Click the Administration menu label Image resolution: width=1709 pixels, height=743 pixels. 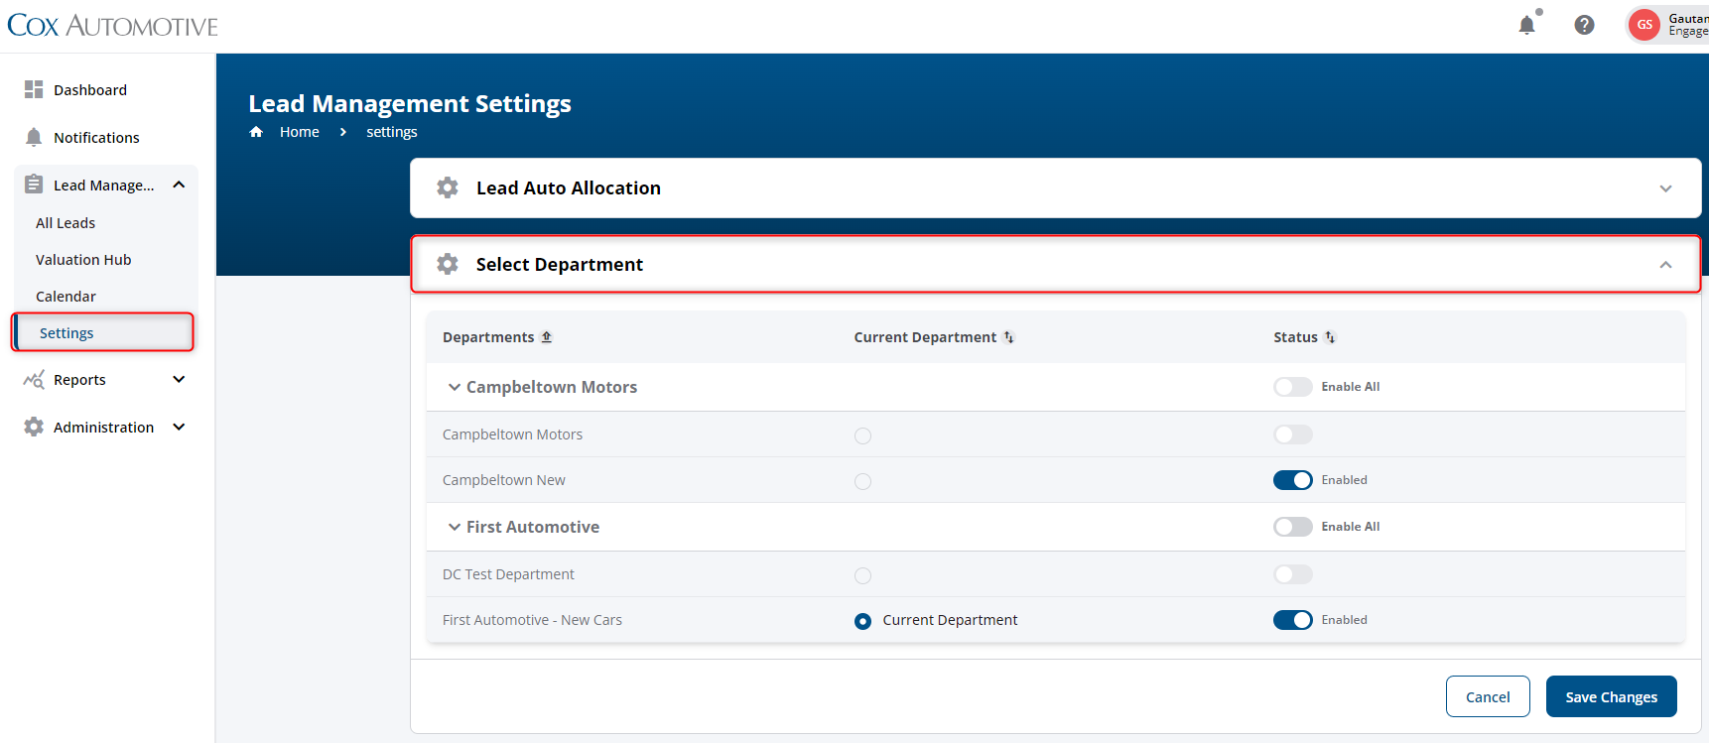coord(103,428)
